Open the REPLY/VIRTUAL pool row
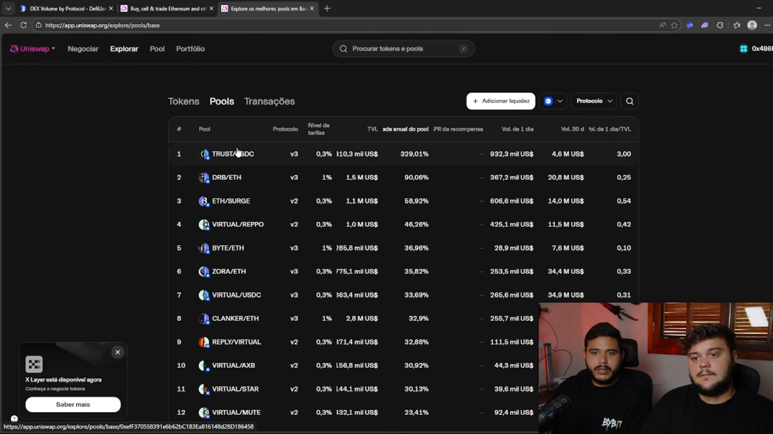773x434 pixels. 353,342
